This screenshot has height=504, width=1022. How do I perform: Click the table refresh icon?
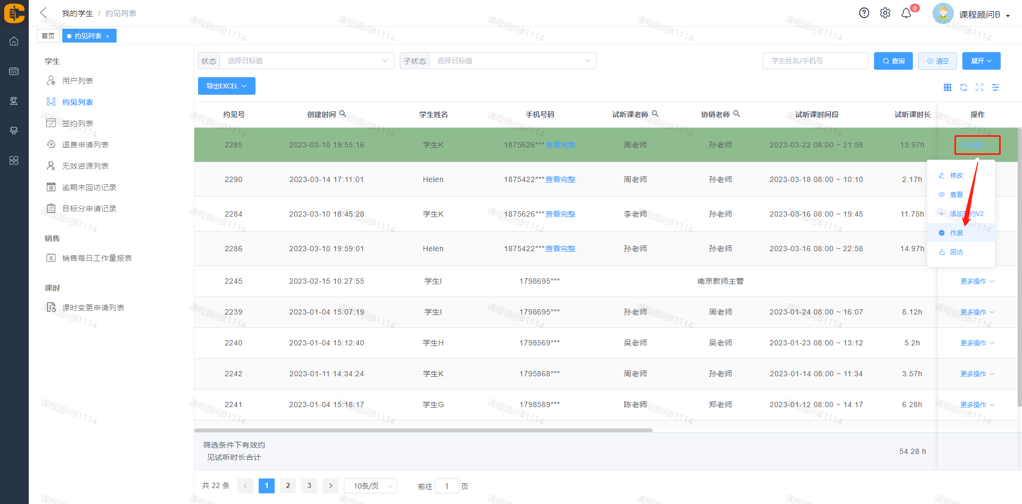pos(963,87)
